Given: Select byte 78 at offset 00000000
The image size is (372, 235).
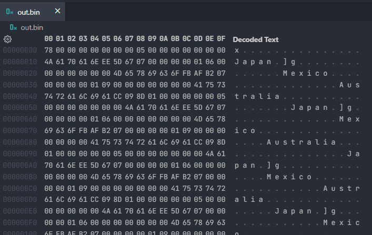Looking at the screenshot, I should tap(49, 50).
